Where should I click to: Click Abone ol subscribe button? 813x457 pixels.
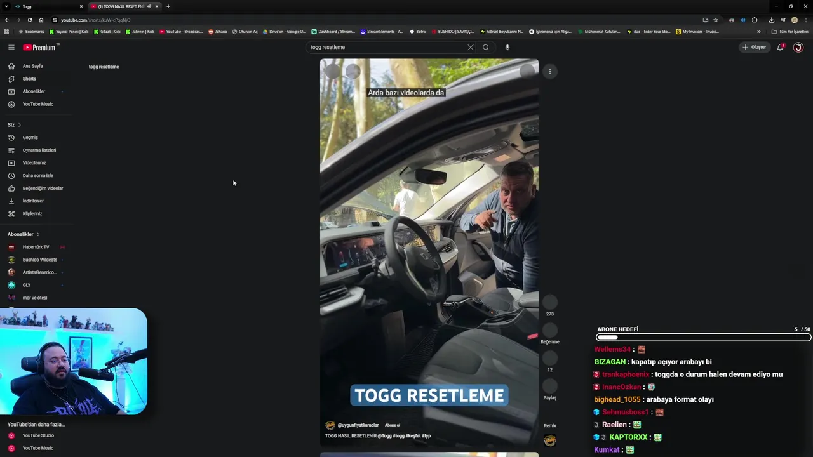tap(393, 425)
